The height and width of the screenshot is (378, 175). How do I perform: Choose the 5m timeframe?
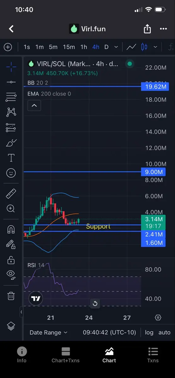click(x=53, y=47)
